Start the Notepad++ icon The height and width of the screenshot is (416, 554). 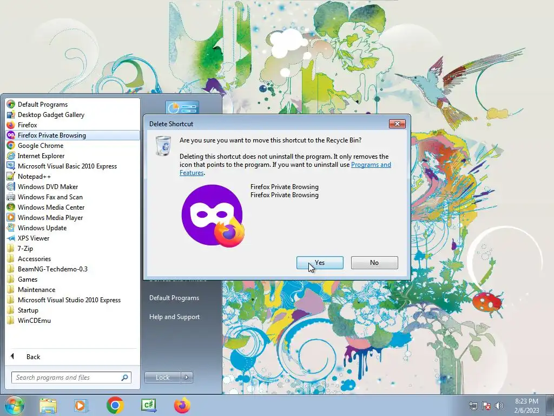pyautogui.click(x=11, y=176)
